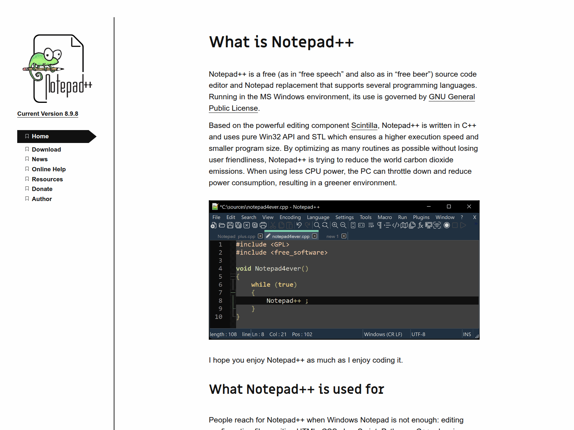
Task: Click the UTF-8 encoding status field
Action: coord(418,334)
